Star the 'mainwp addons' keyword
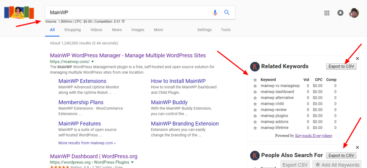 click(x=255, y=122)
